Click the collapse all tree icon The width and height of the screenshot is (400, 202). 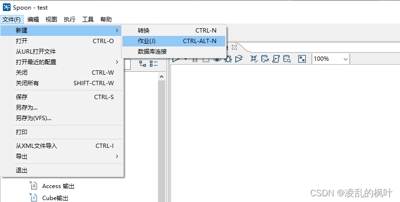tap(154, 64)
